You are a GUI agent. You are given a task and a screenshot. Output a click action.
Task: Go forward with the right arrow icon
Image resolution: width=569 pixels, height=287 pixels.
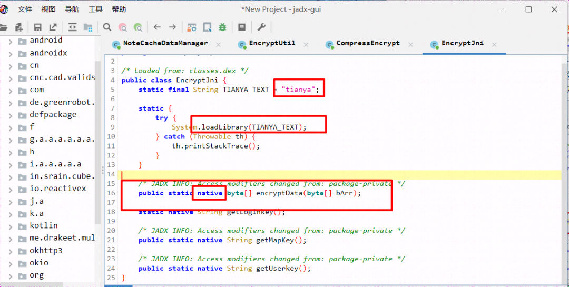(172, 27)
